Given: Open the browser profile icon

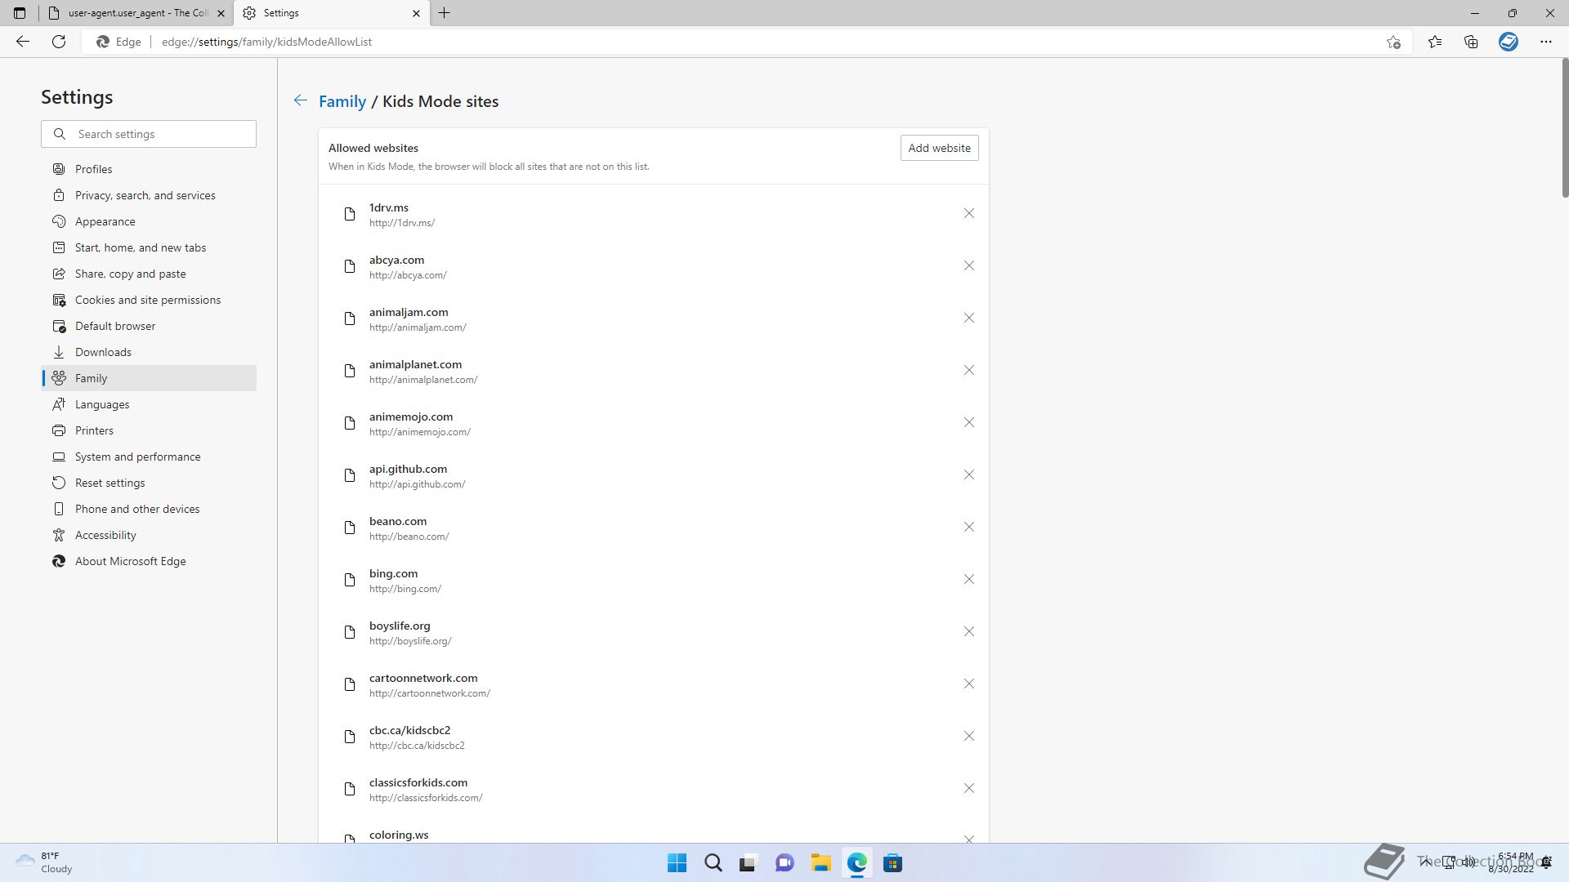Looking at the screenshot, I should pyautogui.click(x=1509, y=42).
